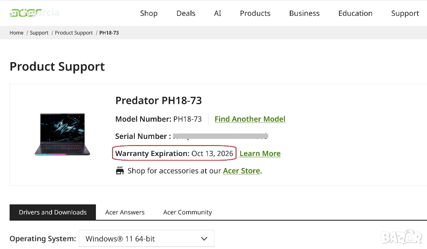Click the Acer logo in the header
Image resolution: width=427 pixels, height=249 pixels.
click(26, 13)
